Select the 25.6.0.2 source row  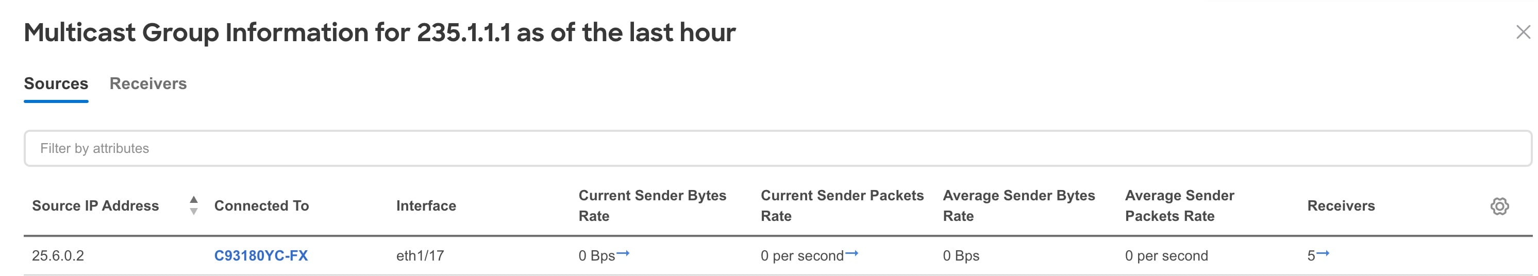click(x=777, y=256)
